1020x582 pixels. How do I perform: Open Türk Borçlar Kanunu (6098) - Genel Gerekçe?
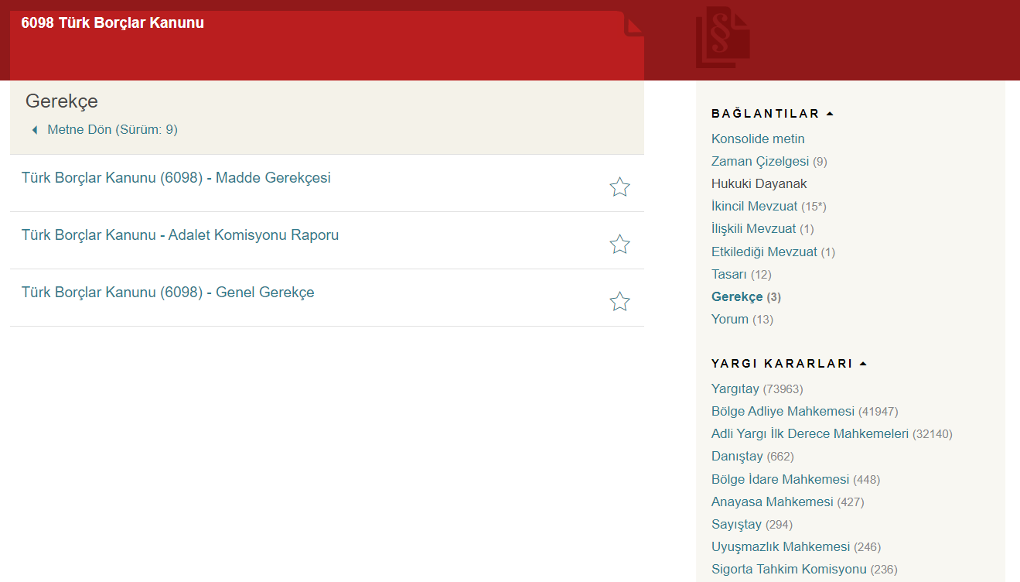pos(168,293)
